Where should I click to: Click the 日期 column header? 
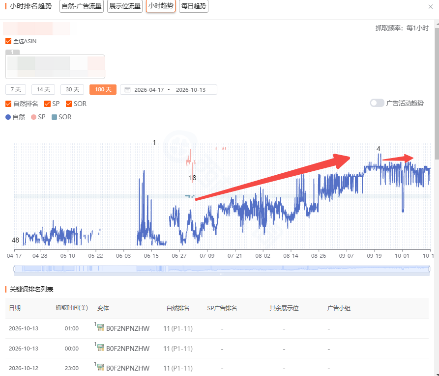click(15, 308)
